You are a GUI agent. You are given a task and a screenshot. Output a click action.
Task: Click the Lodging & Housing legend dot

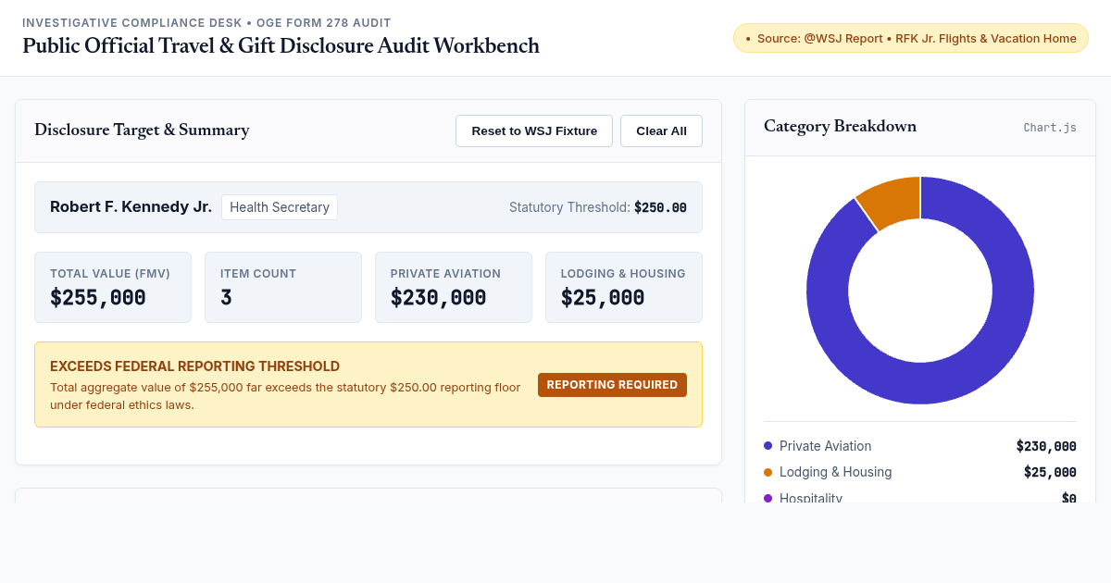pyautogui.click(x=768, y=472)
